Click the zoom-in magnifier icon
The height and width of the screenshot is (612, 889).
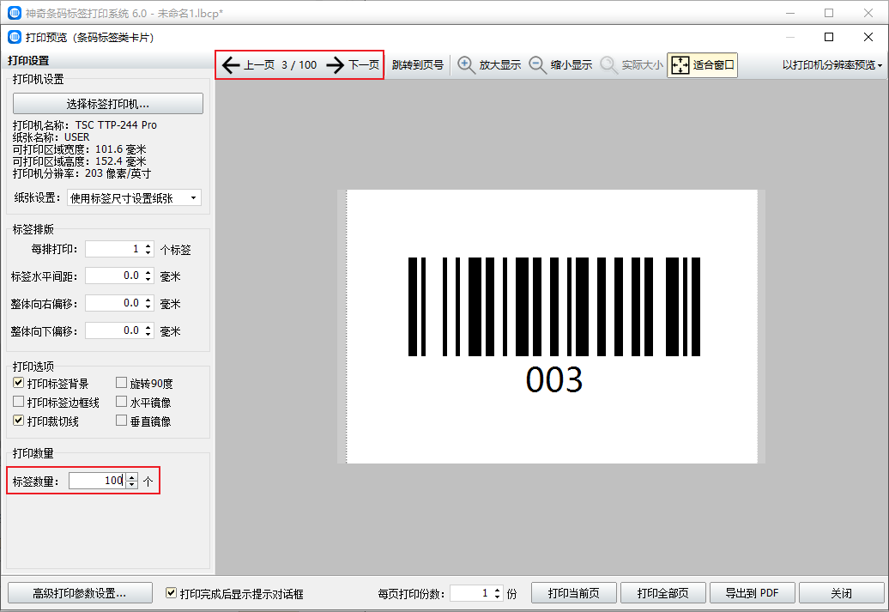click(x=466, y=65)
